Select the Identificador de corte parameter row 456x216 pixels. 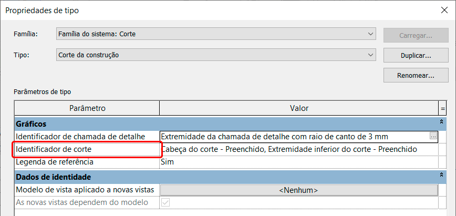tap(87, 150)
